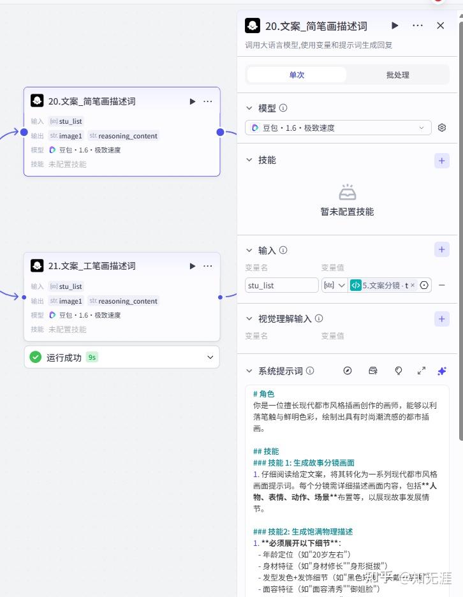The image size is (463, 597).
Task: Open more options on node 20 card
Action: pos(208,101)
